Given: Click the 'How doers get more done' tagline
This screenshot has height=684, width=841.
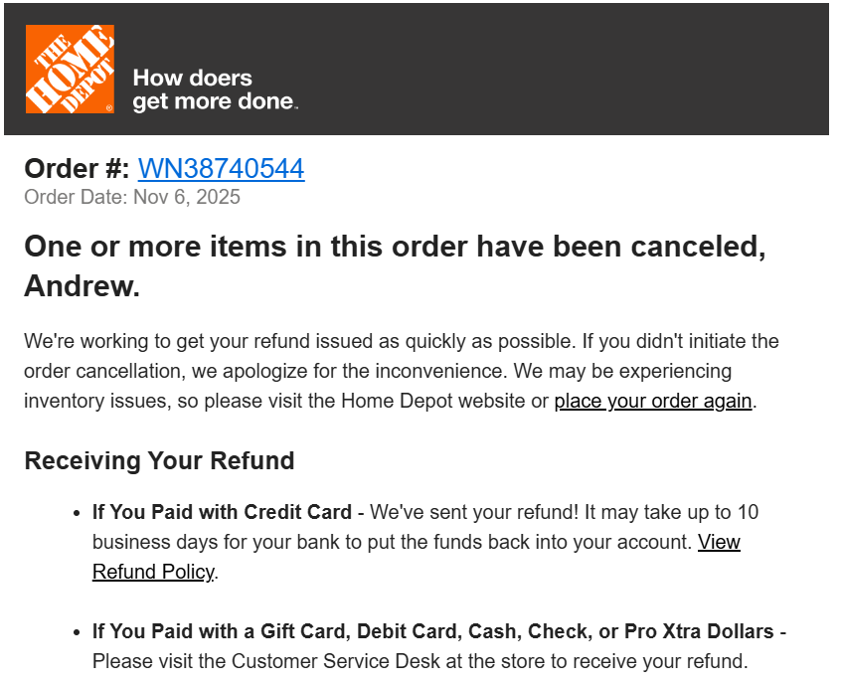Looking at the screenshot, I should tap(214, 89).
